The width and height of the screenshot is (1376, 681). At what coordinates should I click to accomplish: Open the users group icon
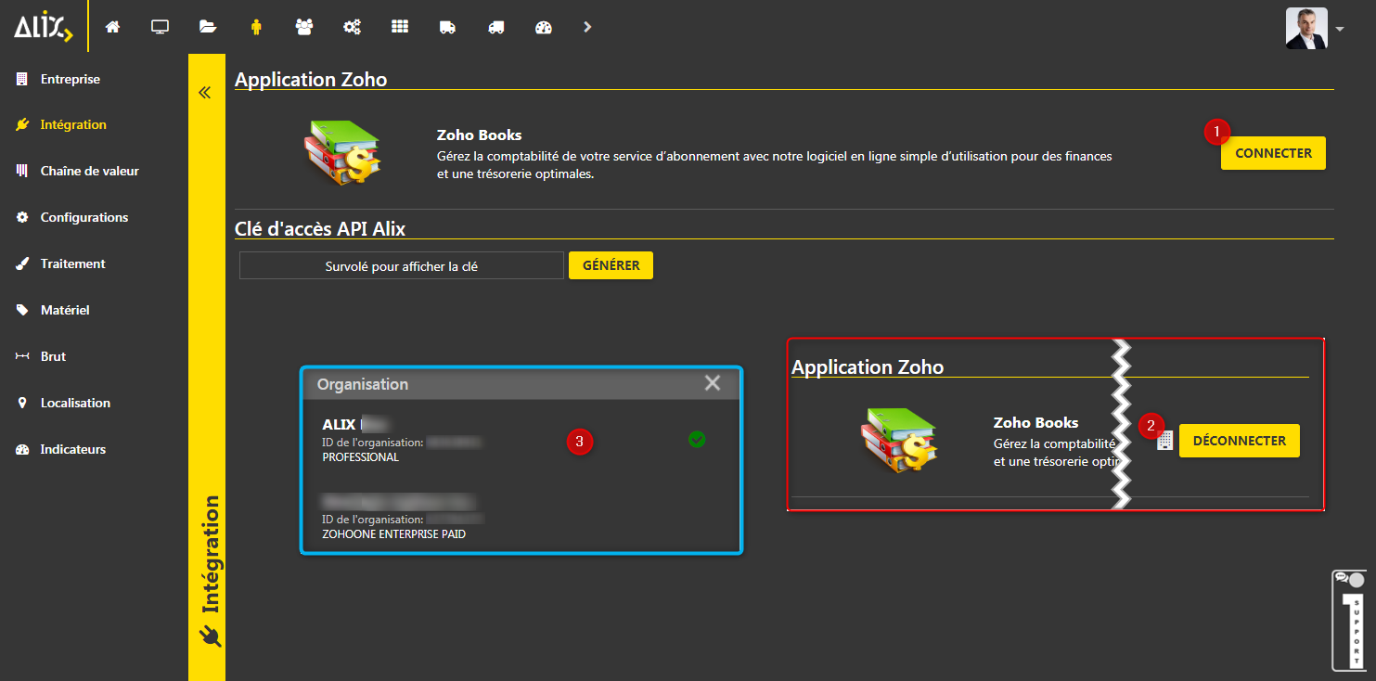click(x=304, y=27)
